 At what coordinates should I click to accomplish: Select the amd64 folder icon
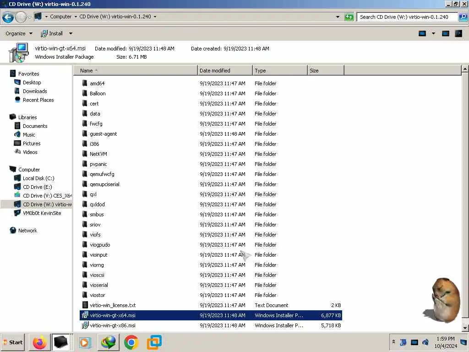pos(85,83)
